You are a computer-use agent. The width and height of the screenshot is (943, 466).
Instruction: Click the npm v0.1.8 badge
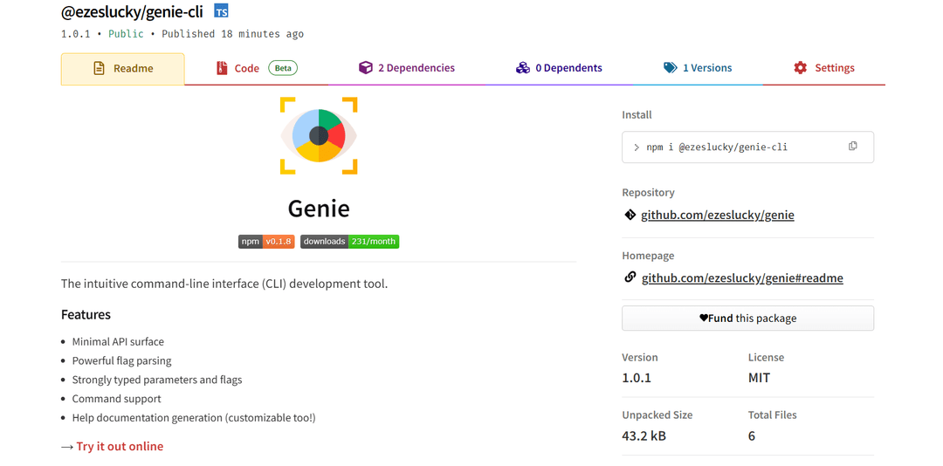point(266,242)
